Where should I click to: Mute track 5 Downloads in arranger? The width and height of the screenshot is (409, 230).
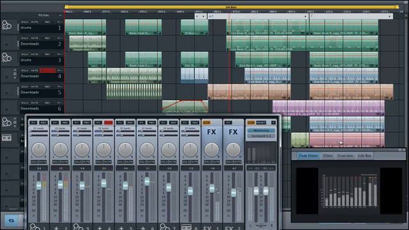click(35, 87)
